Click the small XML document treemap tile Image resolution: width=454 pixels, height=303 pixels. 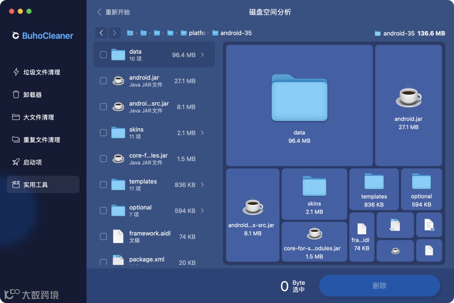tap(395, 225)
